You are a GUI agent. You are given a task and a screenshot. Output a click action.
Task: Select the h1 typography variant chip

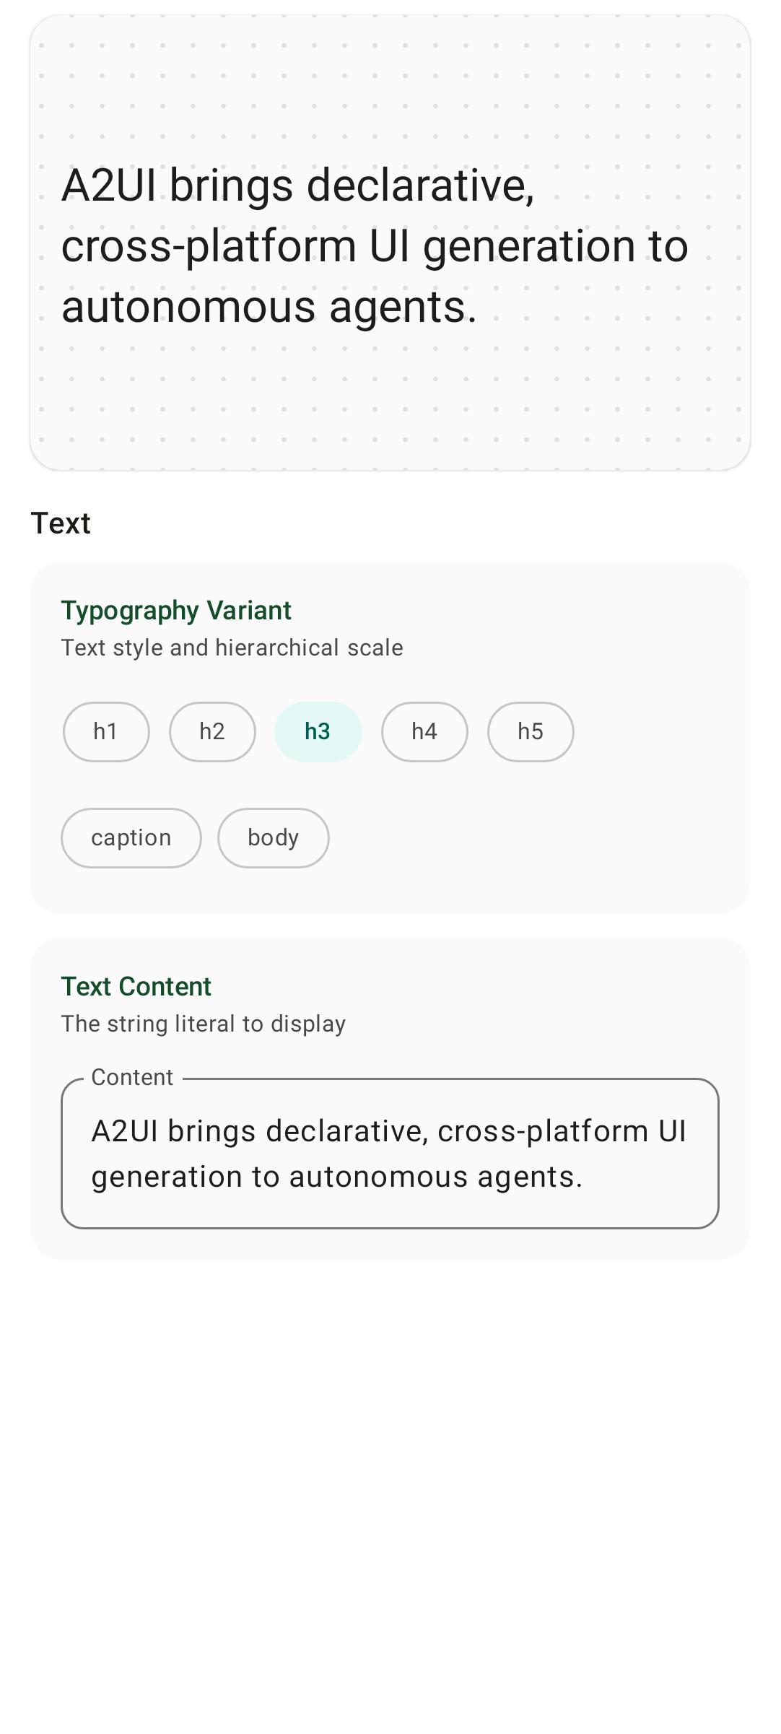click(x=106, y=731)
